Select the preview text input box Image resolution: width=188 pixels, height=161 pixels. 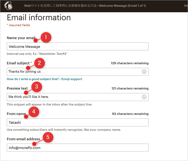point(74,97)
